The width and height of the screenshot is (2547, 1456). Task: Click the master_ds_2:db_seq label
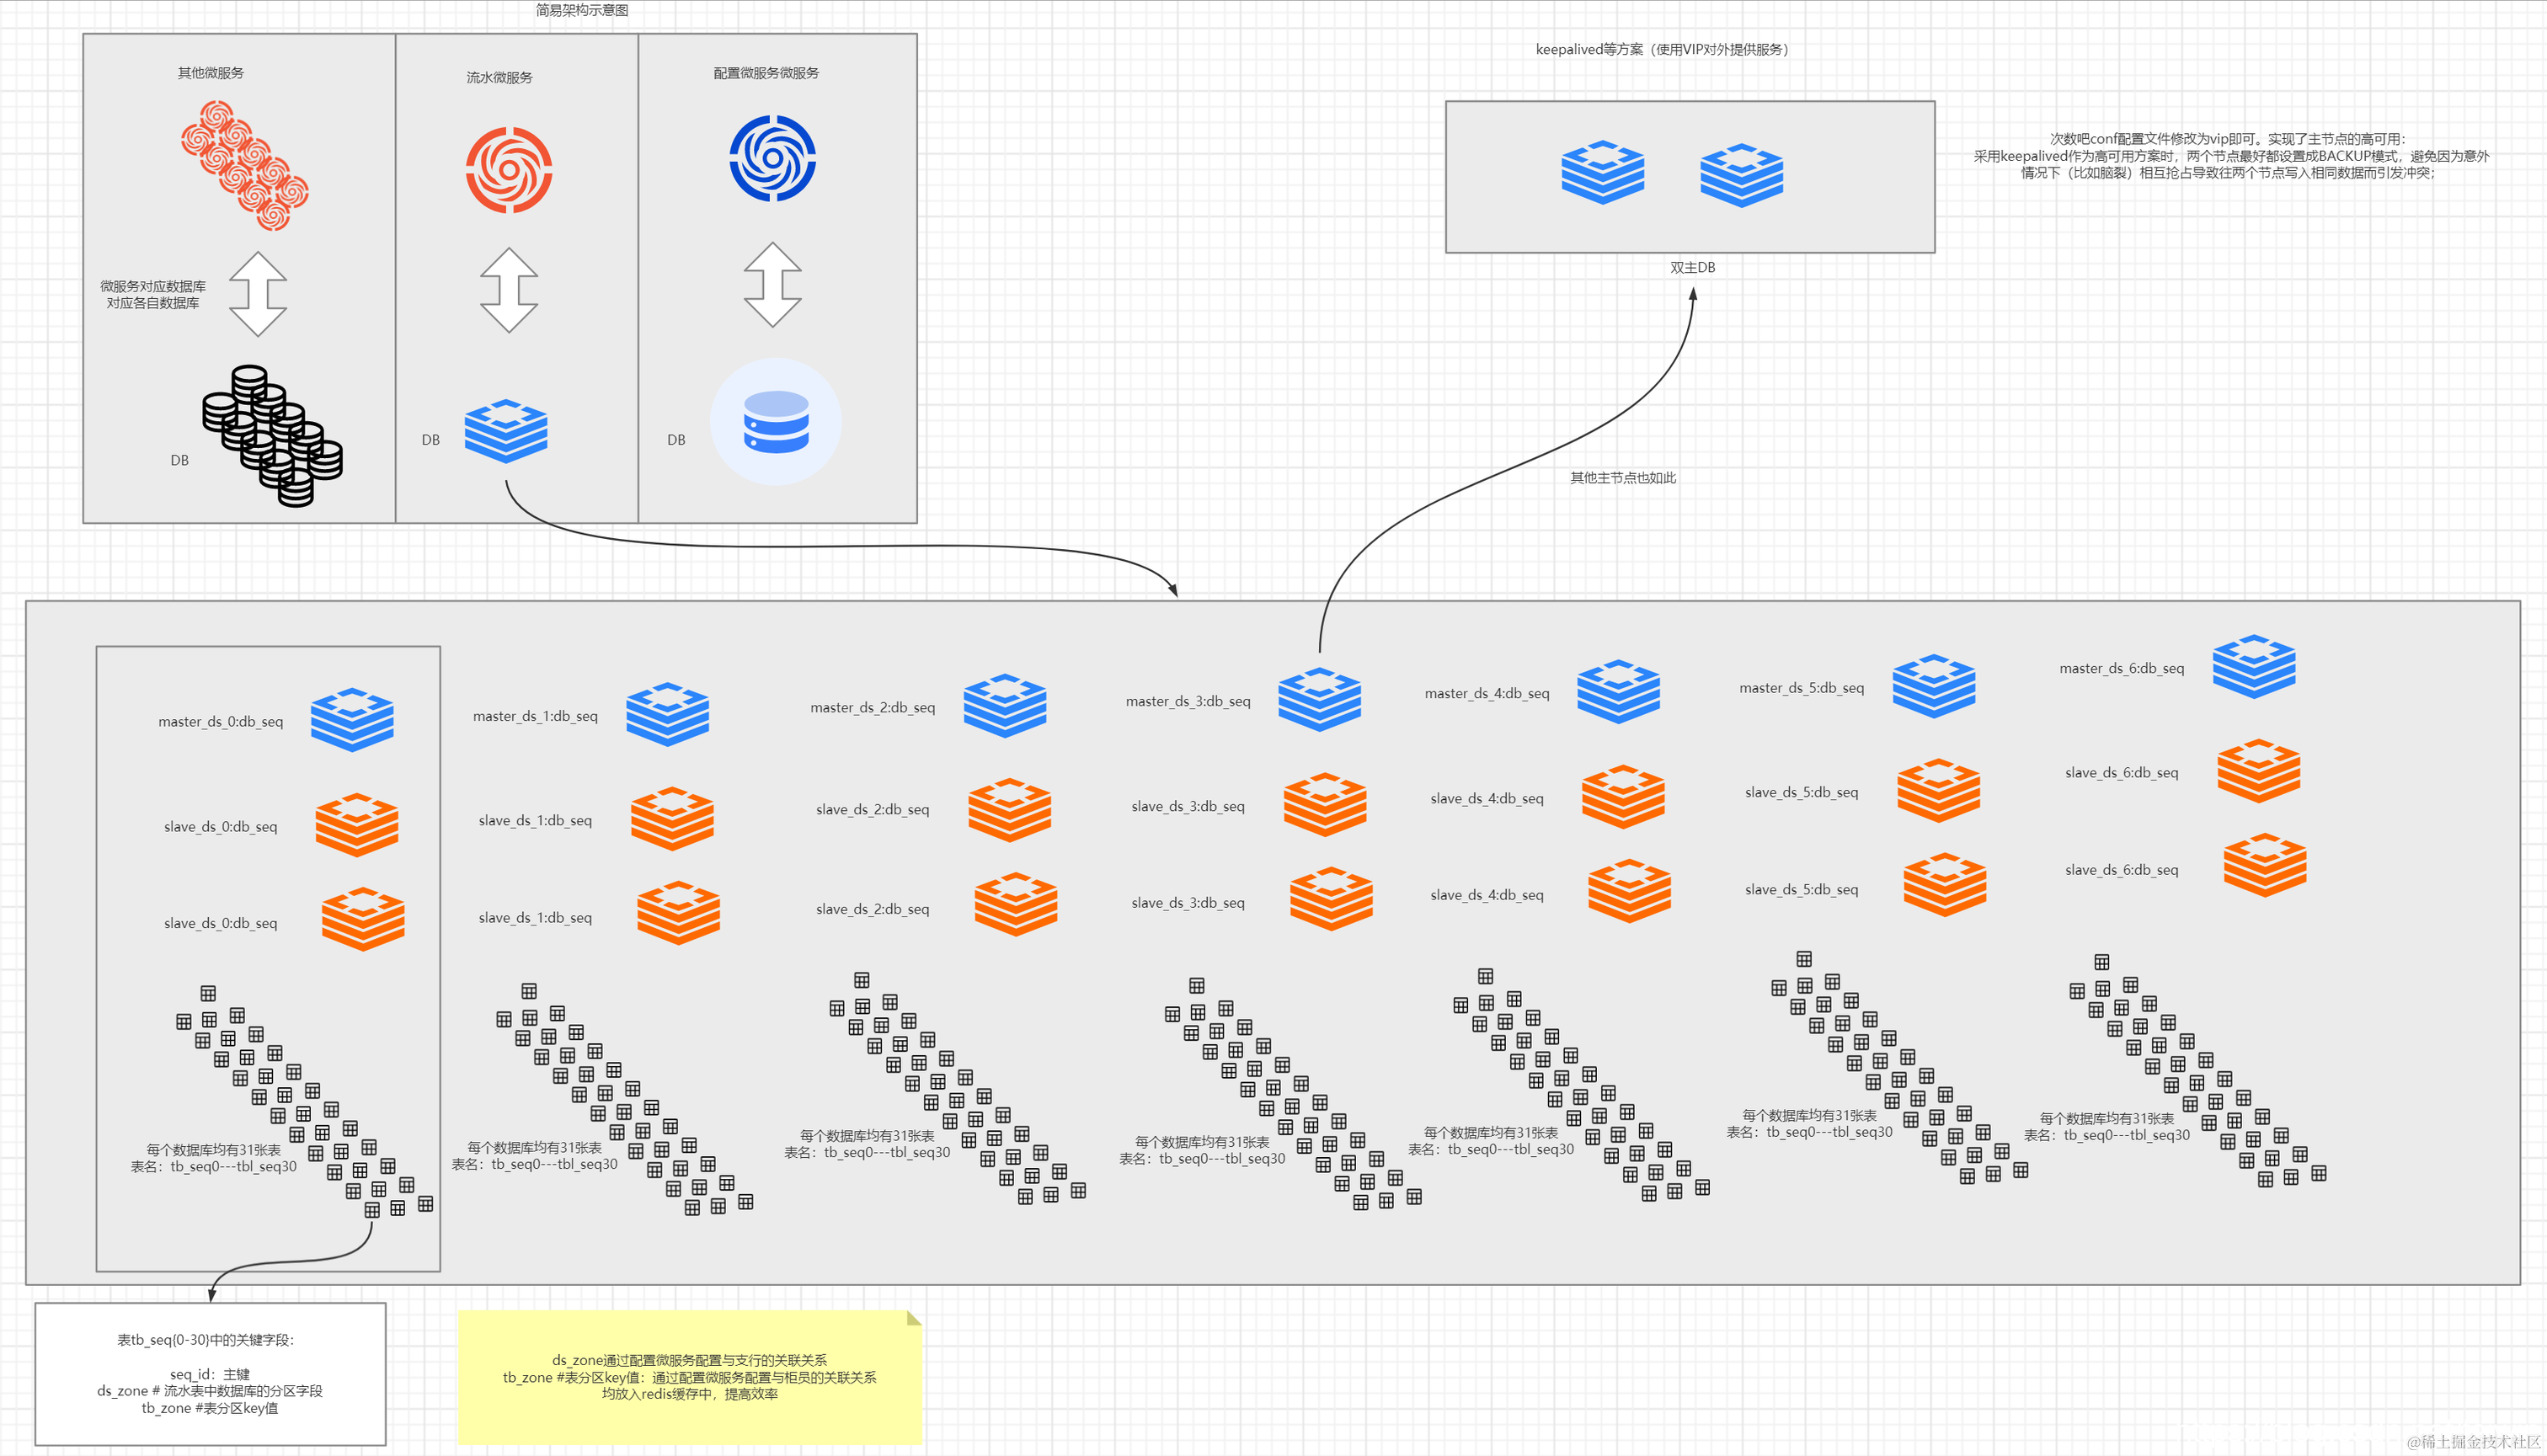(872, 708)
